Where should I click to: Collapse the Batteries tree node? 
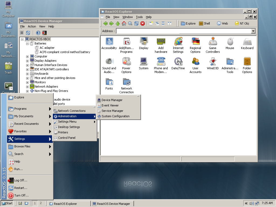(27, 43)
